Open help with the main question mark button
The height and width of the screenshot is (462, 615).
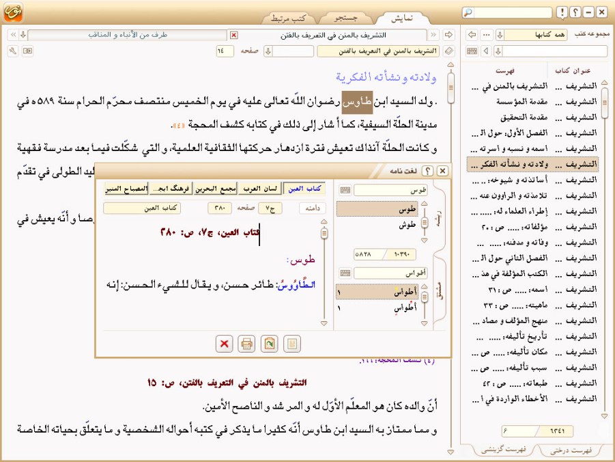575,12
